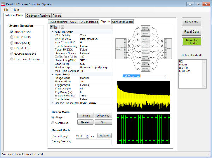The image size is (212, 158).
Task: Open the RX Conditioning tab
Action: 88,22
